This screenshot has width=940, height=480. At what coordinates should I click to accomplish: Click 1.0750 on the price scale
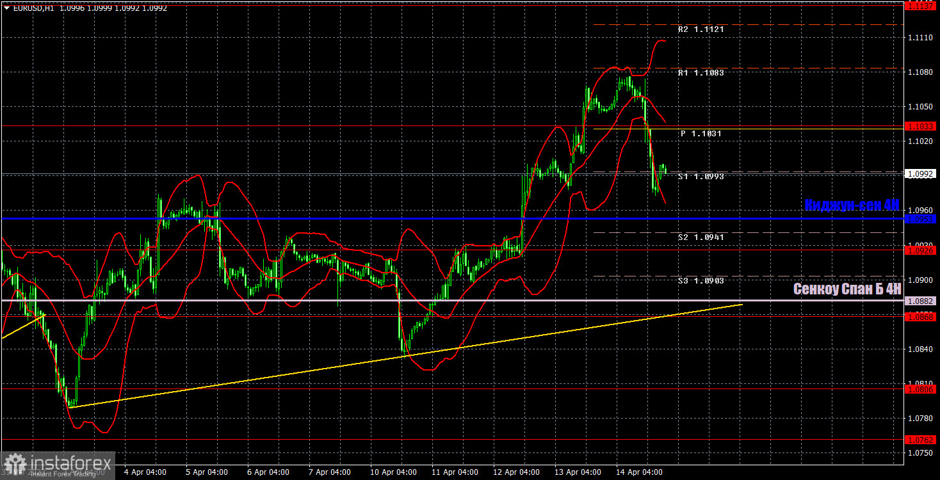tap(920, 452)
